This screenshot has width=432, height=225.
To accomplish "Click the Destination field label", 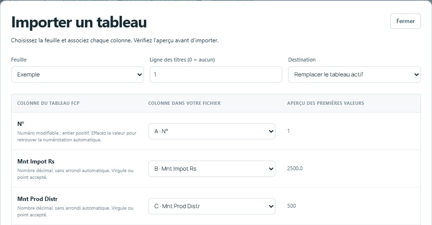I will pos(302,60).
